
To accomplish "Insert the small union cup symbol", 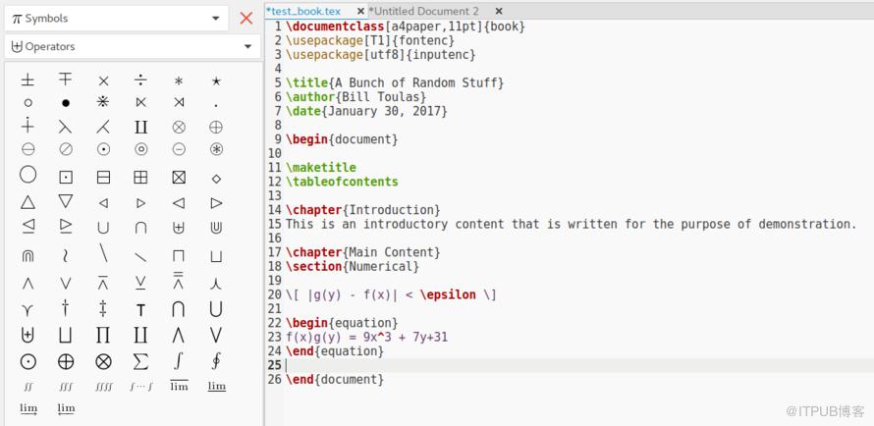I will click(103, 228).
